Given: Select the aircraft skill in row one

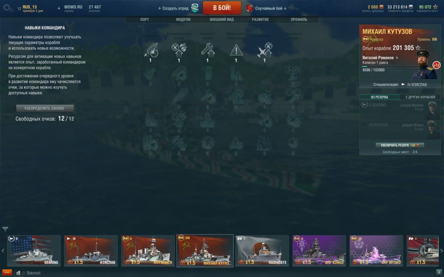Looking at the screenshot, I should pos(264,50).
